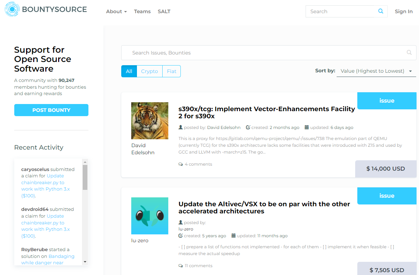Open the Update chainbreaker.py claim link
The height and width of the screenshot is (275, 419).
tap(45, 182)
